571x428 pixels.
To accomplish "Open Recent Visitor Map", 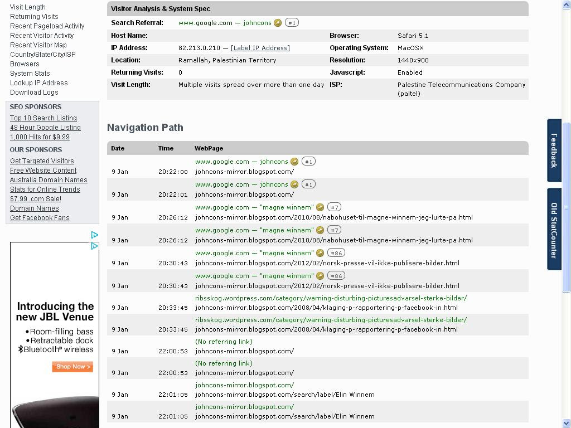I will click(38, 45).
